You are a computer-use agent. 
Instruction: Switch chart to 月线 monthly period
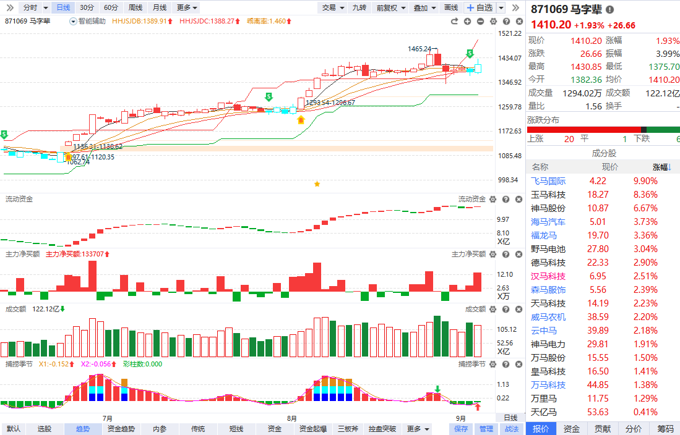click(160, 7)
